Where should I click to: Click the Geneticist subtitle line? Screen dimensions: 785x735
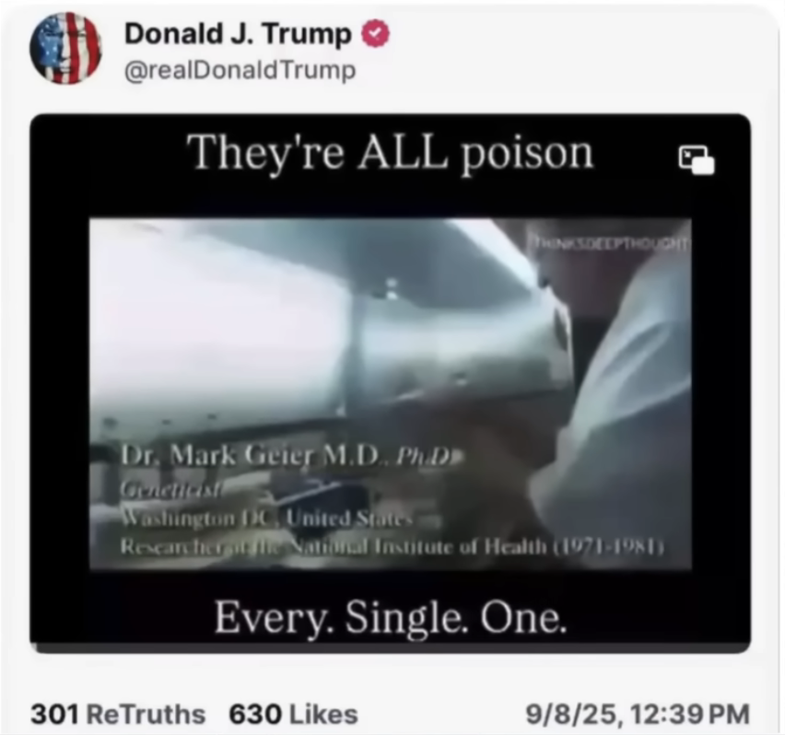coord(172,490)
